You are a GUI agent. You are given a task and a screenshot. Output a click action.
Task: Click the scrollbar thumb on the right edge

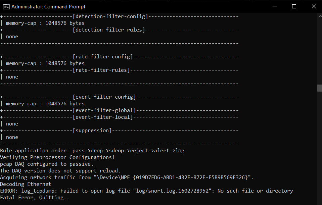[x=319, y=88]
